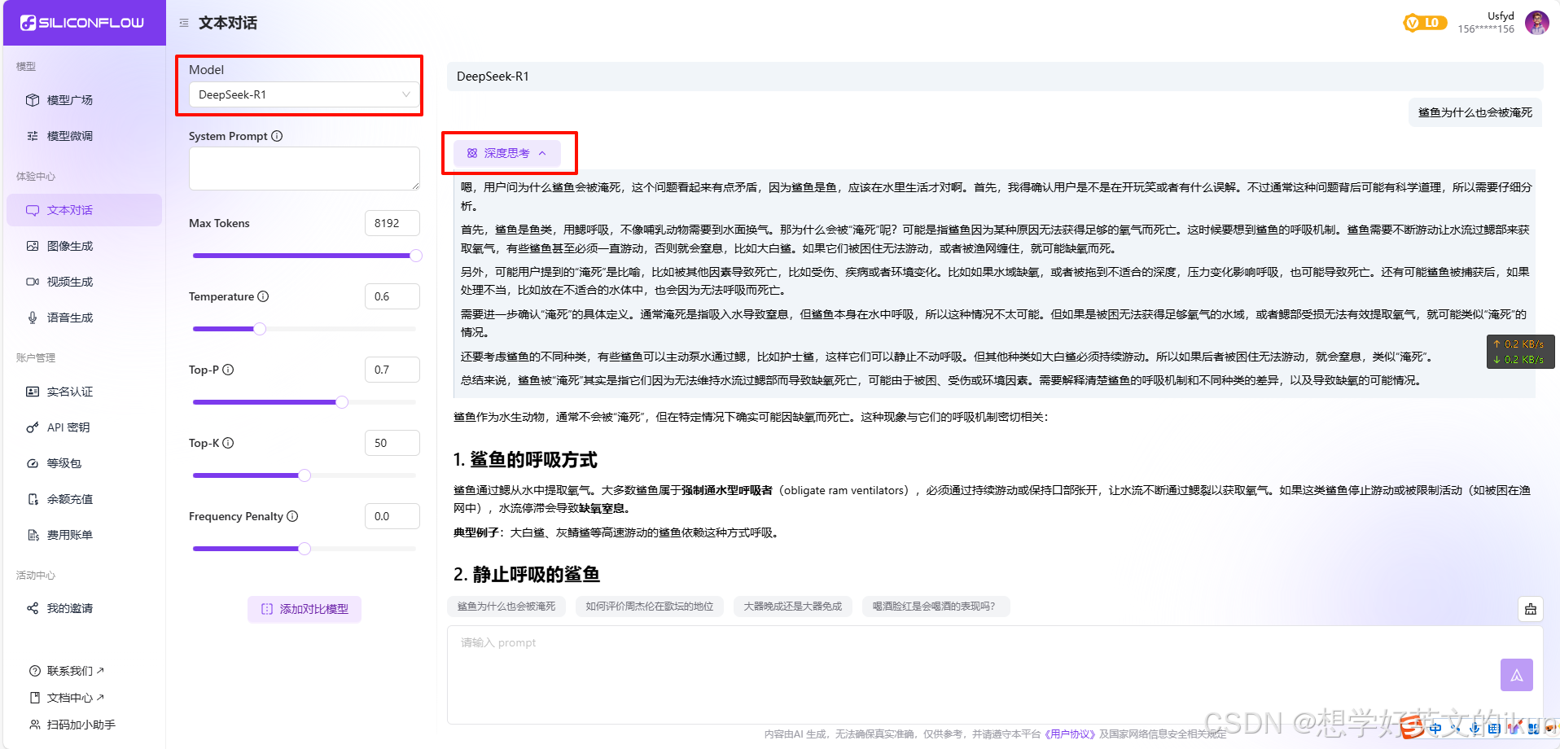This screenshot has width=1560, height=749.
Task: Click the 模型微调 sliders icon
Action: (33, 136)
